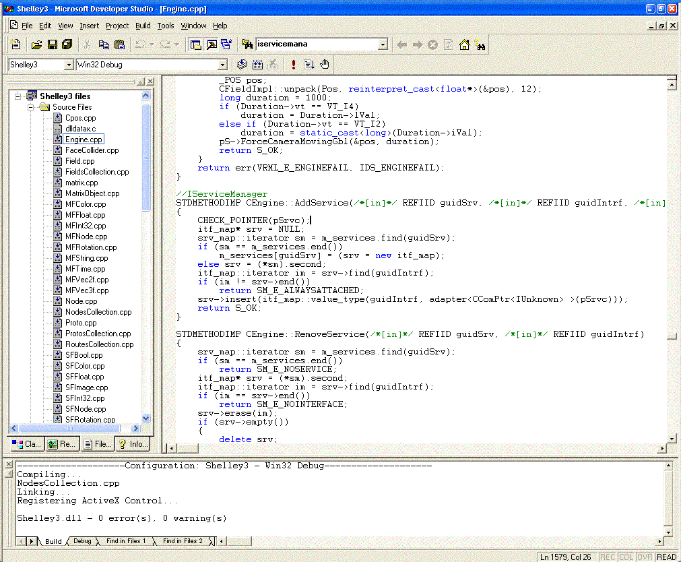681x562 pixels.
Task: Click the Insert/Remove Breakpoint hand icon
Action: [x=325, y=65]
